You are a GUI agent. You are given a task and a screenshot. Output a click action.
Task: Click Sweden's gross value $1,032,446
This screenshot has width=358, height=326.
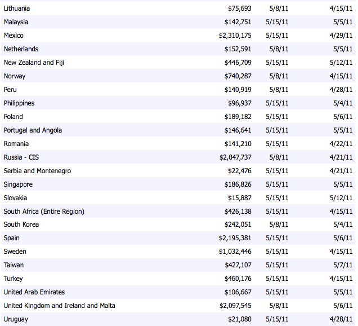click(235, 252)
